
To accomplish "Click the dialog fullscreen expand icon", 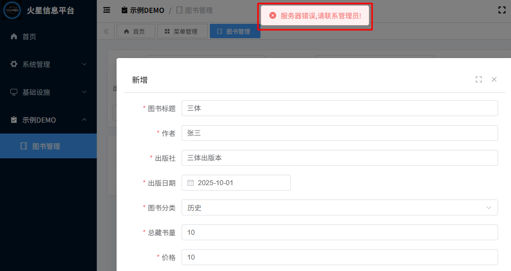I will pos(479,79).
